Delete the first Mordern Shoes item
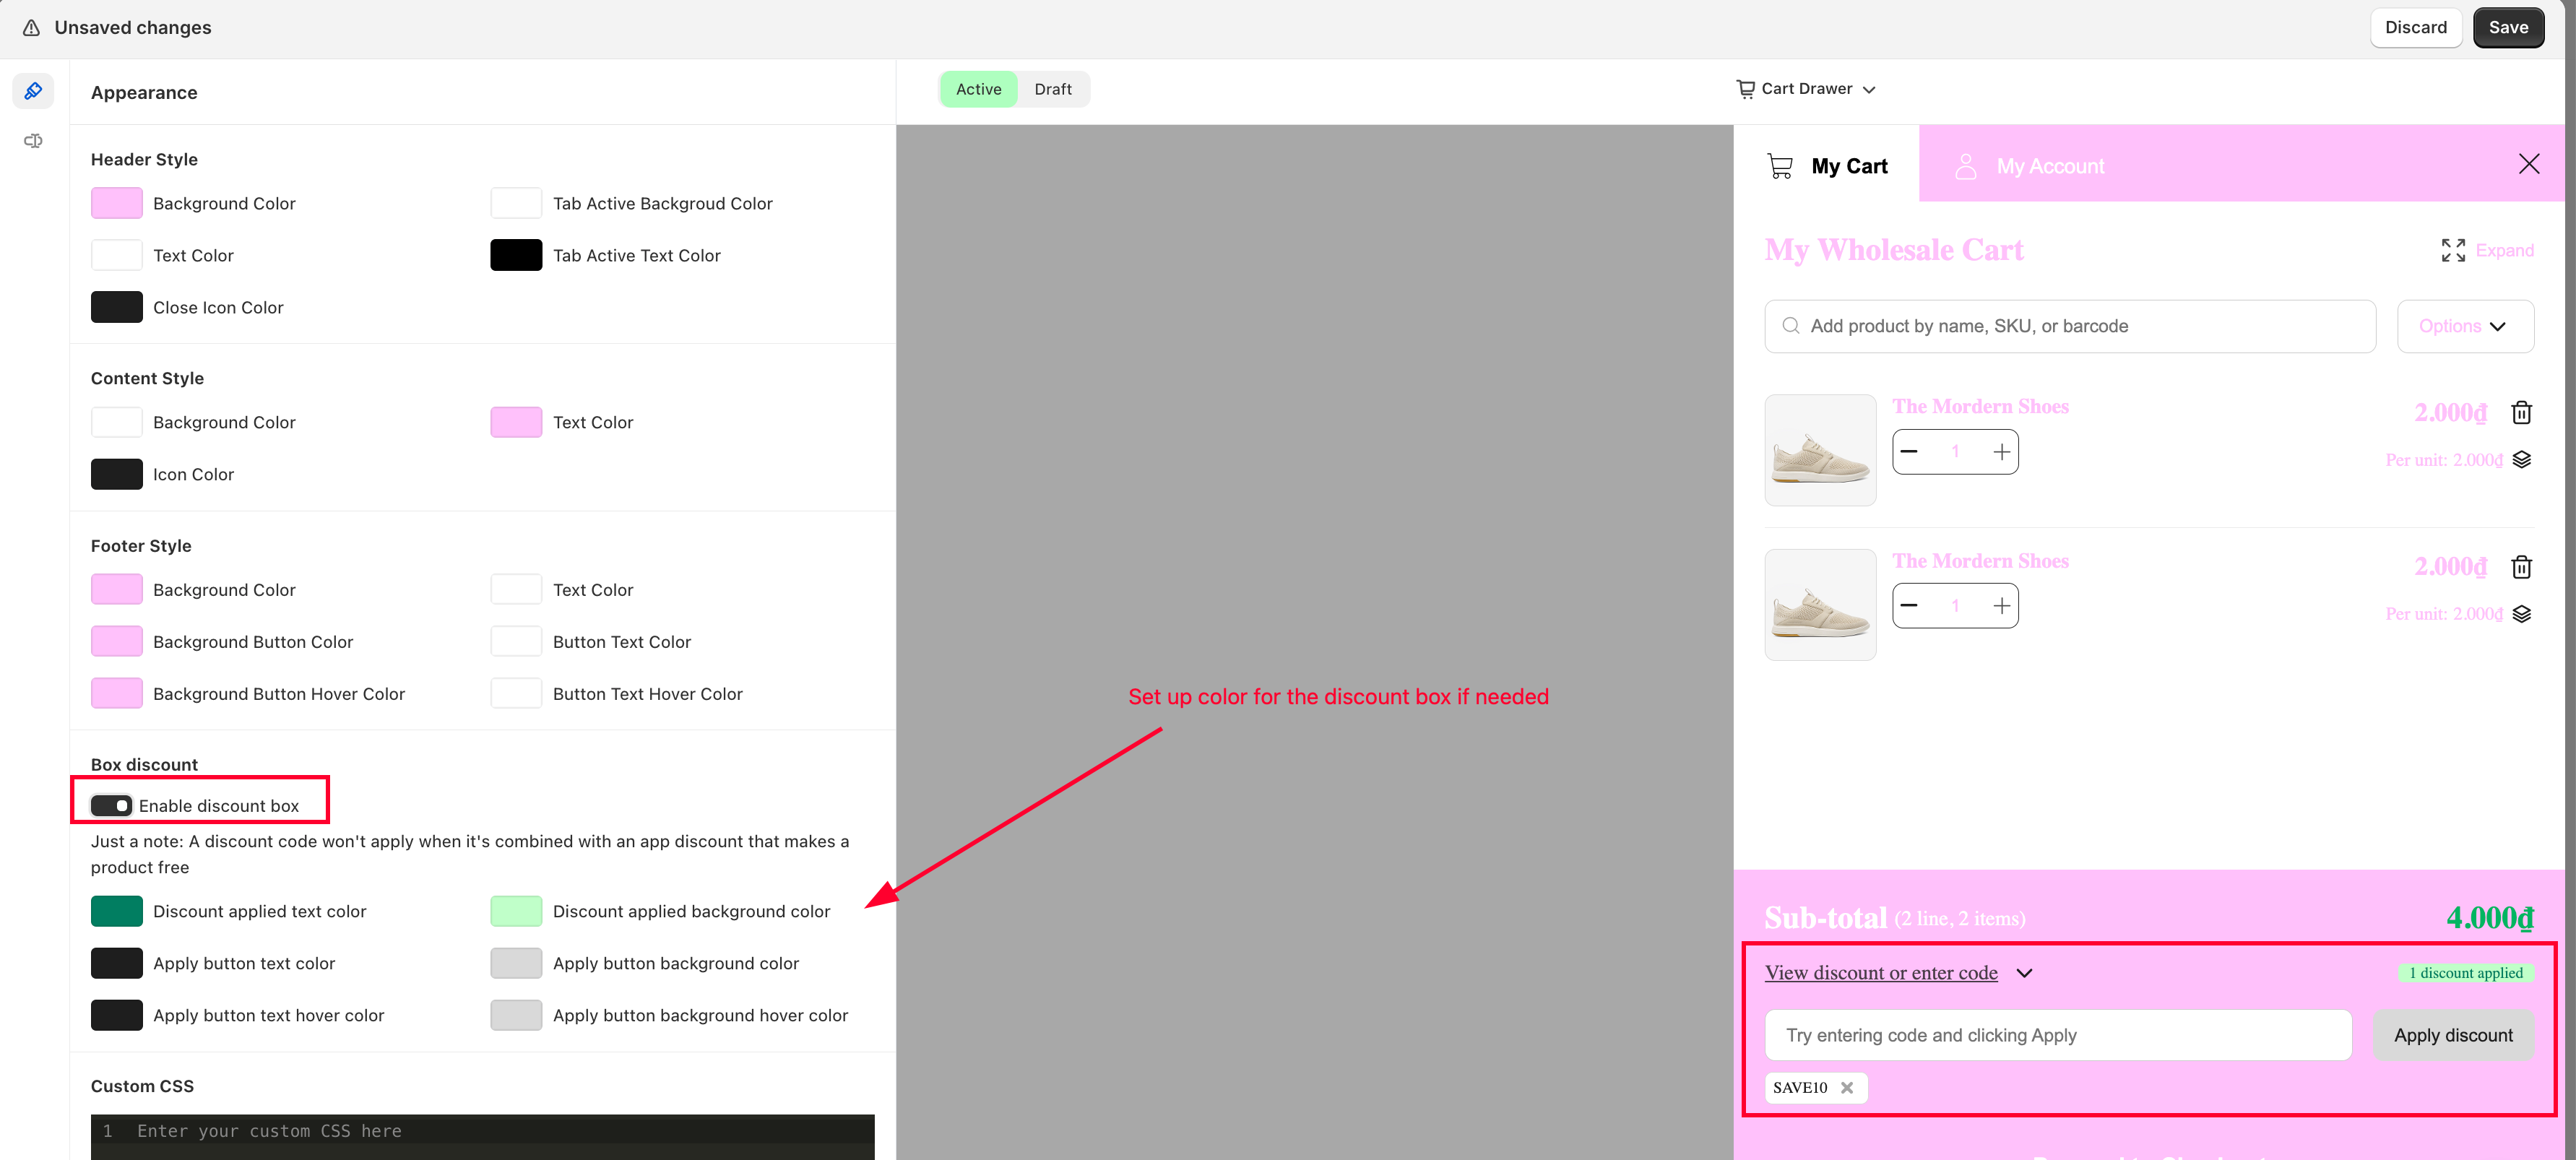The height and width of the screenshot is (1160, 2576). [x=2521, y=412]
